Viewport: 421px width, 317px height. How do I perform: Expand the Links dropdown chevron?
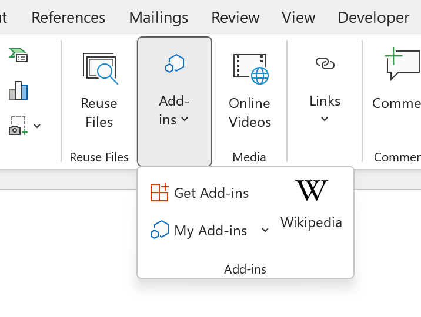(325, 119)
